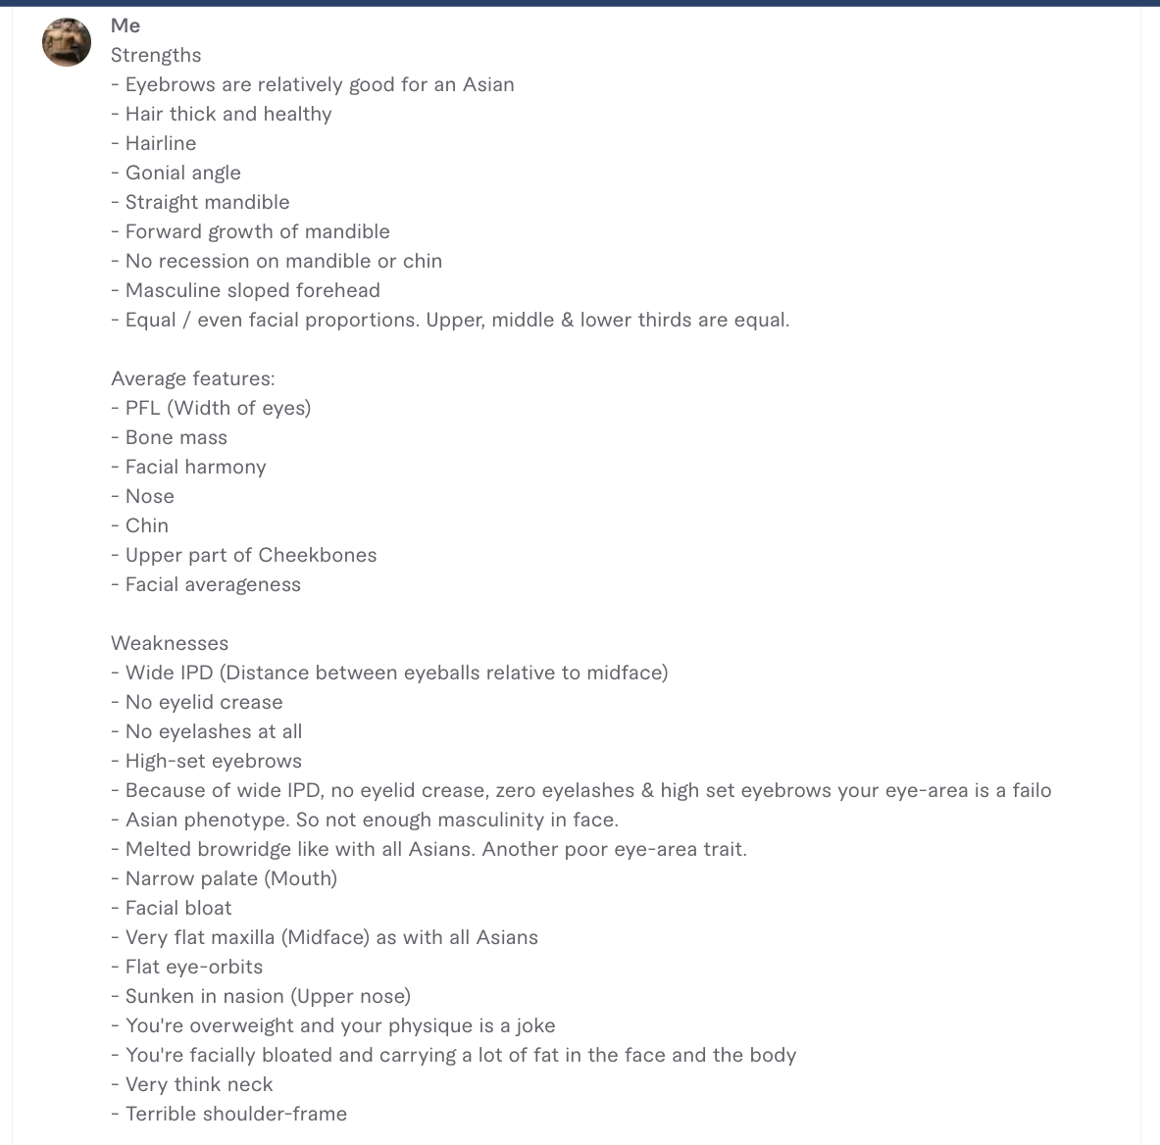Click the "Average features:" heading
The height and width of the screenshot is (1145, 1160).
[193, 378]
